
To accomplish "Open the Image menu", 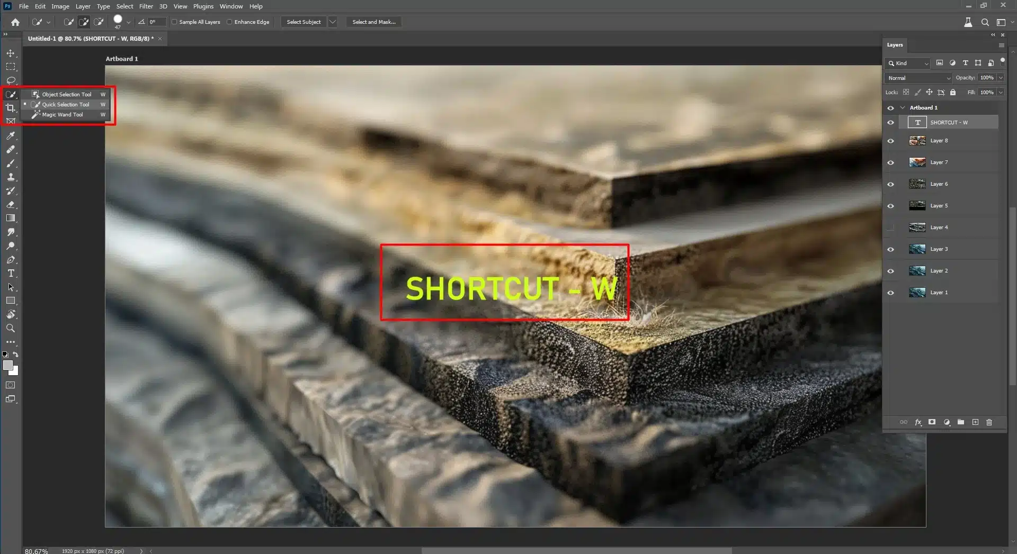I will click(60, 6).
